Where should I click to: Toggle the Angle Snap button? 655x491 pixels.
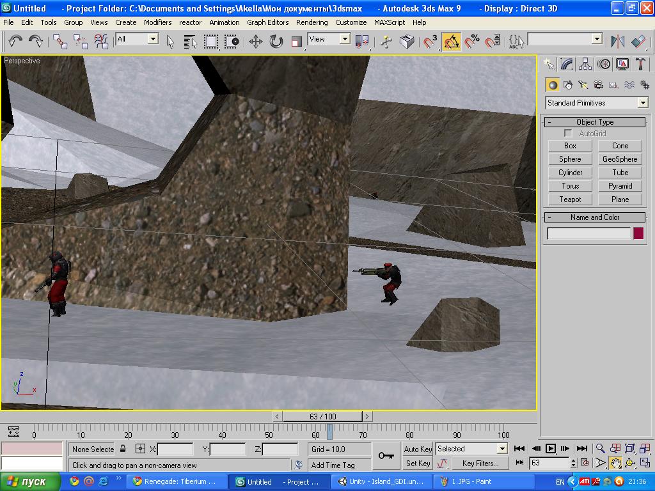click(x=451, y=42)
